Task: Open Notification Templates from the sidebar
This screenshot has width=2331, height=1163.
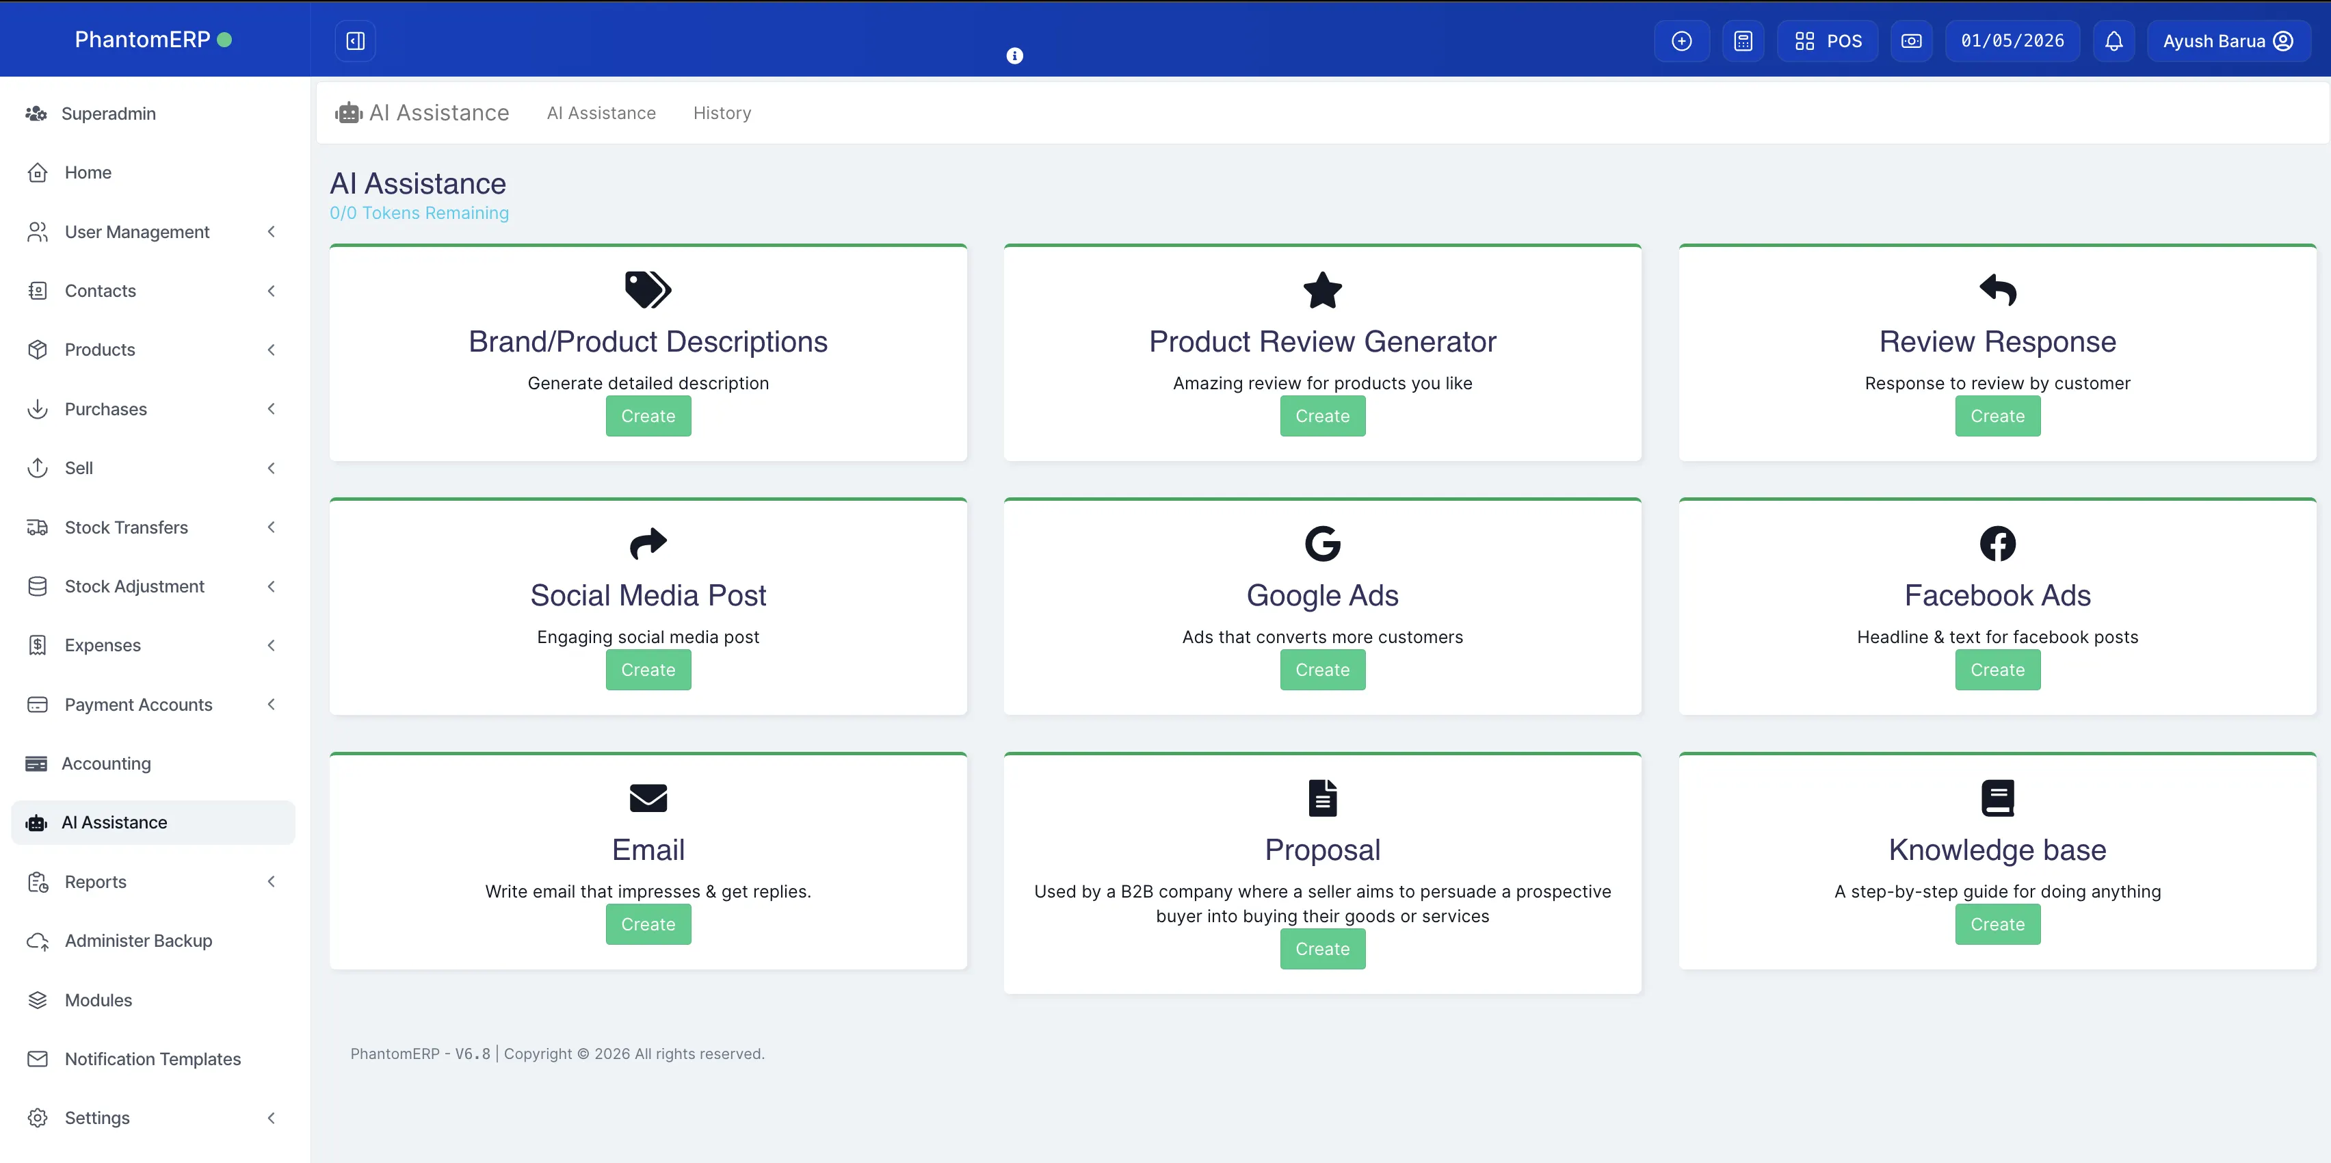Action: [x=152, y=1058]
